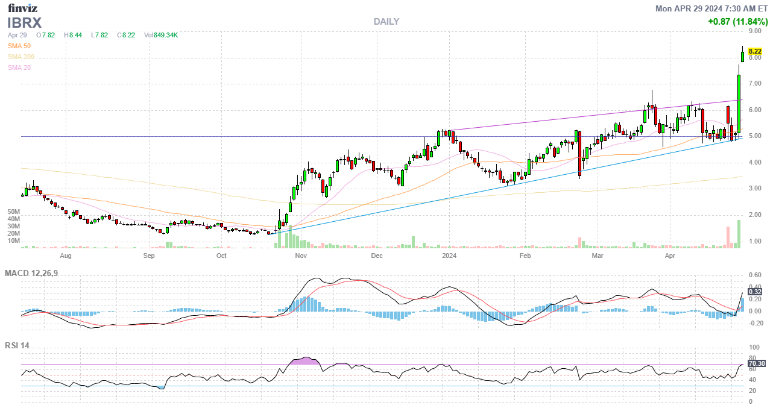The image size is (776, 411).
Task: Select the MACD 12,26,9 indicator title
Action: click(40, 274)
